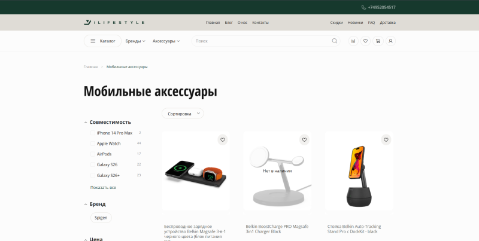Viewport: 479px width, 241px height.
Task: Open the Контакты page
Action: (x=260, y=23)
